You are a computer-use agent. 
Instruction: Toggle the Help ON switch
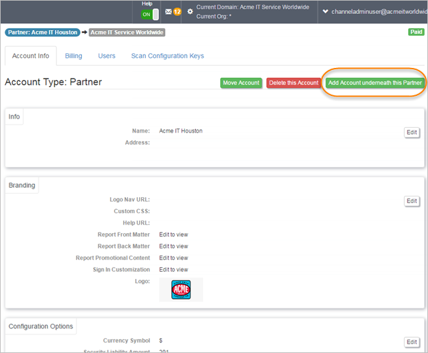(x=150, y=15)
